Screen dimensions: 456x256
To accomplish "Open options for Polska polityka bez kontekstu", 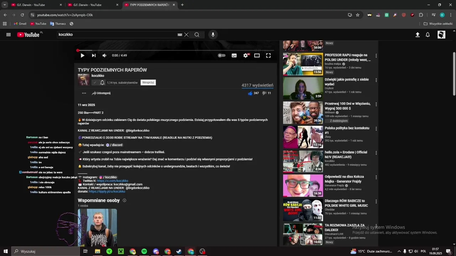I will (376, 128).
